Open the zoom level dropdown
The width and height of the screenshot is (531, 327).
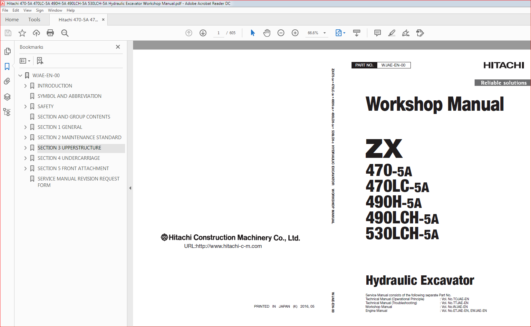[324, 33]
